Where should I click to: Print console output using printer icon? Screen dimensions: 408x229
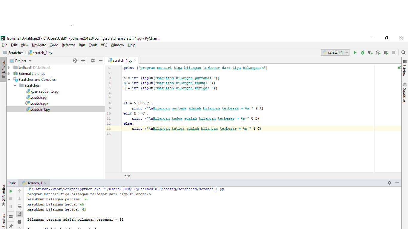pos(19,222)
